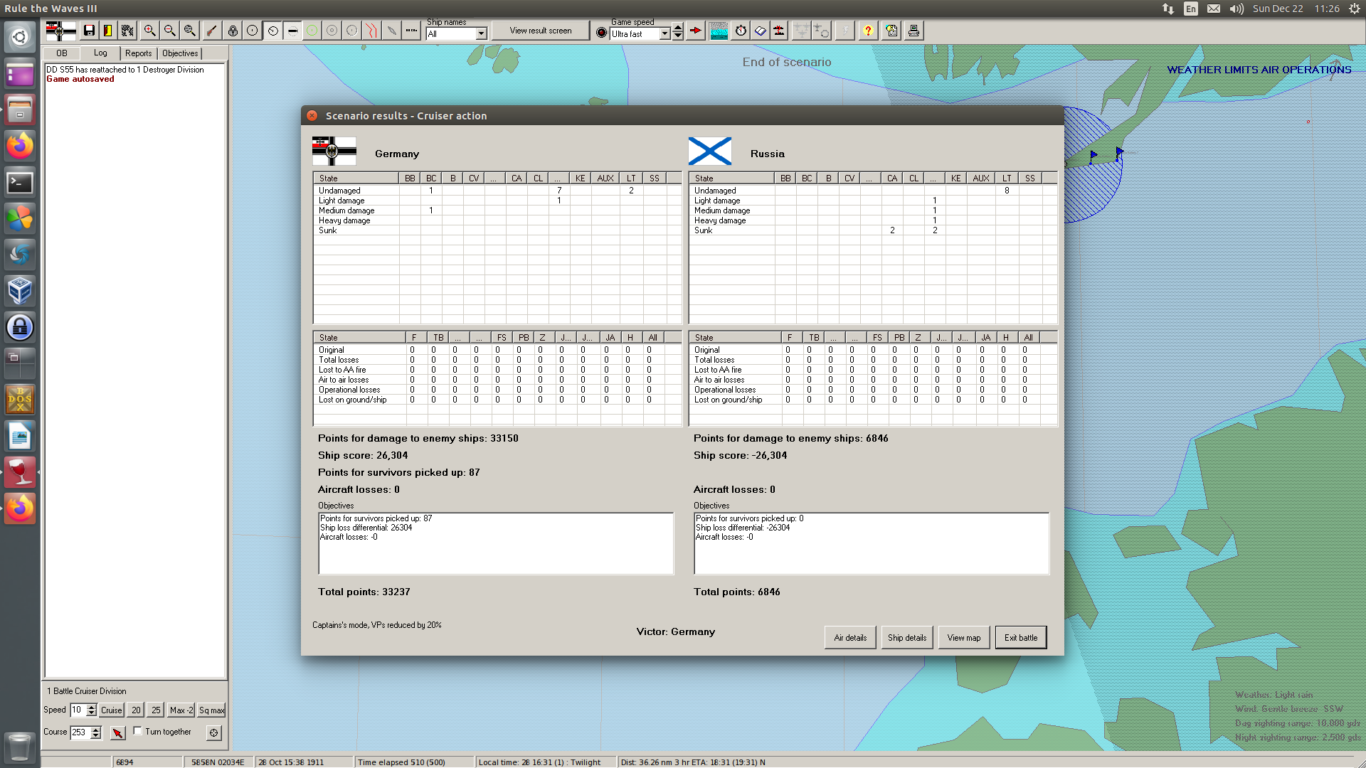Click the red arrow icon next to Course
This screenshot has height=768, width=1366.
118,732
